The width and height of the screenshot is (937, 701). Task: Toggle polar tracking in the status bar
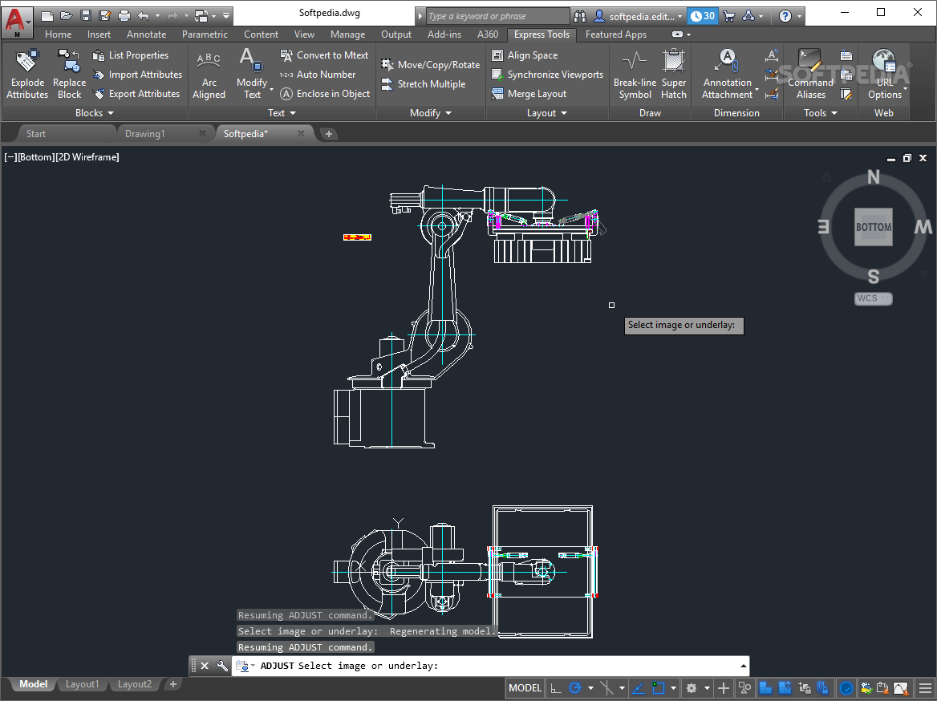[575, 688]
